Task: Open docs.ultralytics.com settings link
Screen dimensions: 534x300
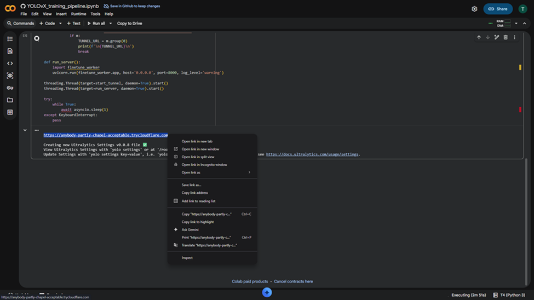Action: pos(312,154)
